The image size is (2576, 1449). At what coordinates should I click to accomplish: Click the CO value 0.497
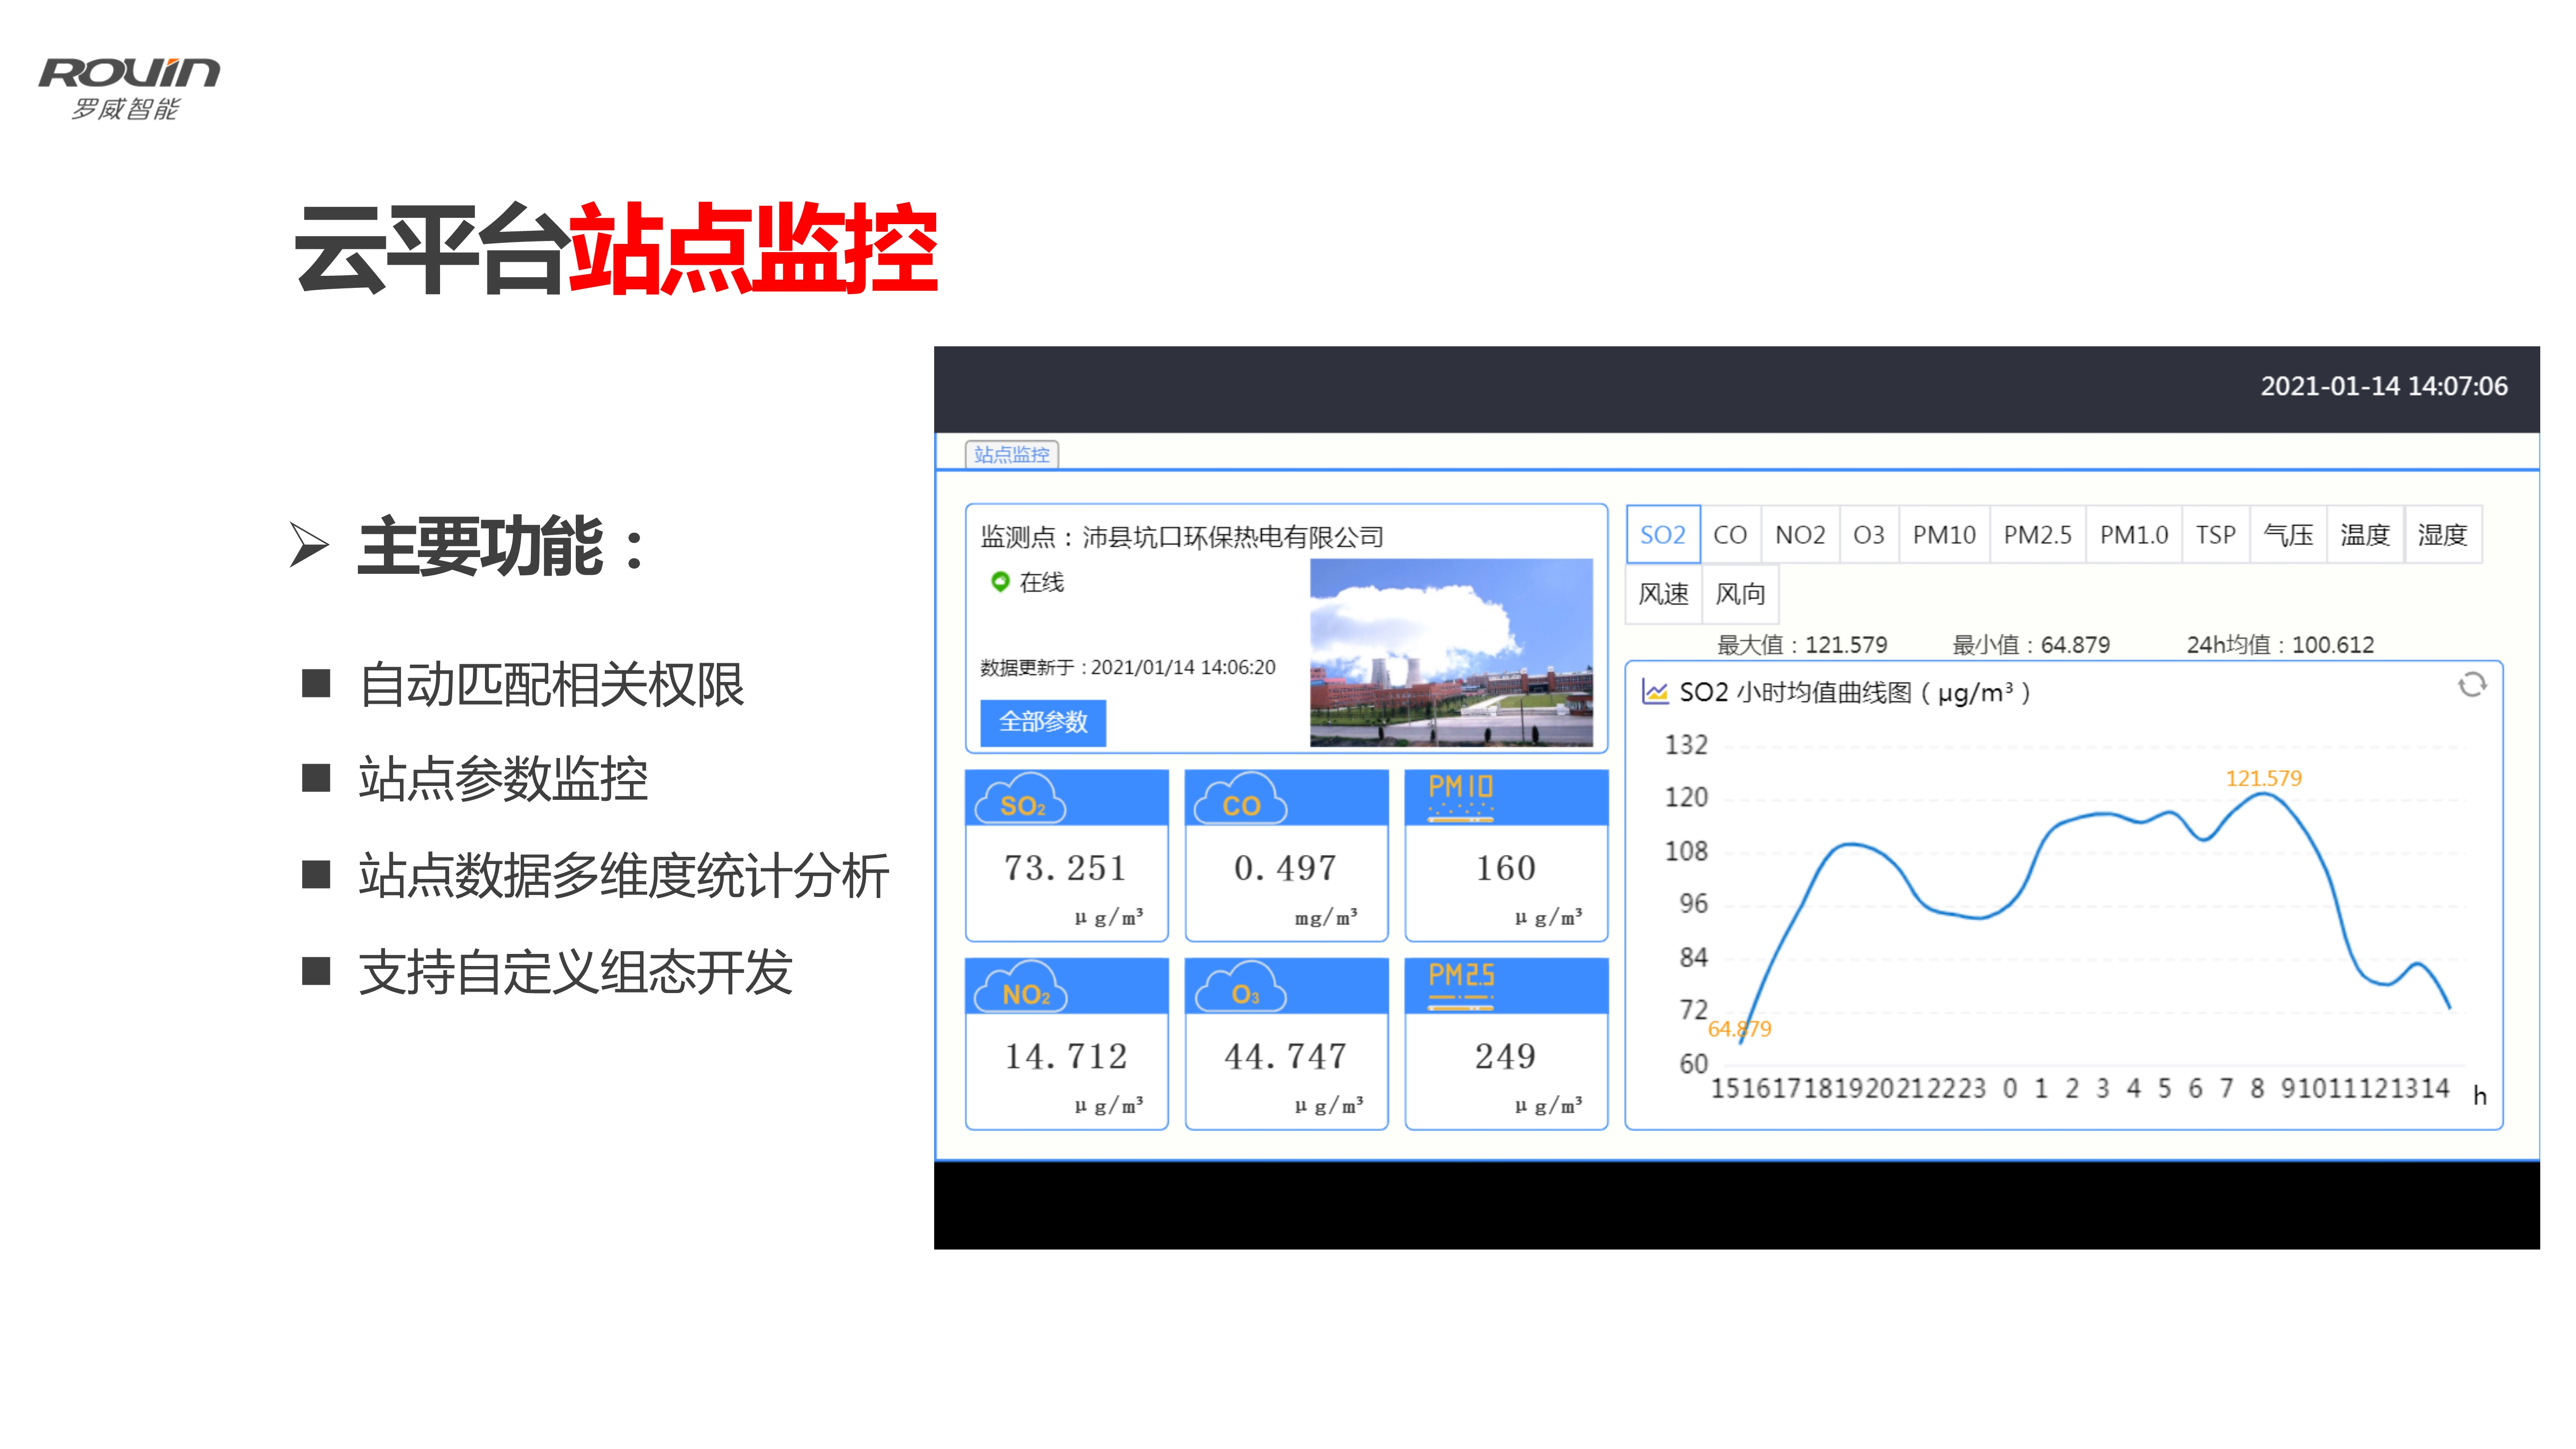pos(1285,868)
